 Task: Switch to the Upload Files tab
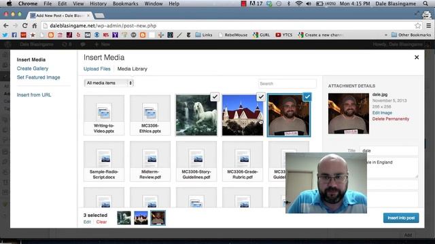pyautogui.click(x=97, y=69)
